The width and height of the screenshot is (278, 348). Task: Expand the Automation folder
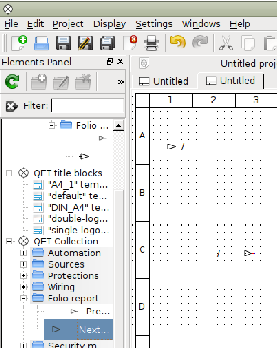23,253
